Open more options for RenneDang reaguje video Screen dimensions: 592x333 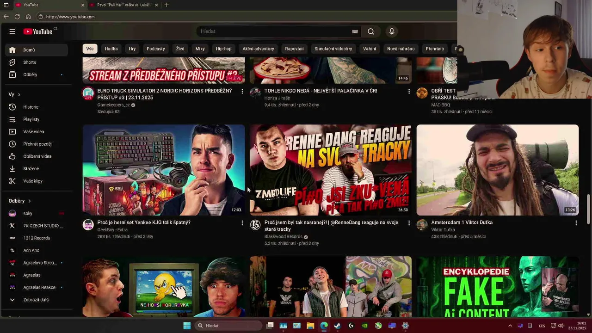tap(409, 223)
